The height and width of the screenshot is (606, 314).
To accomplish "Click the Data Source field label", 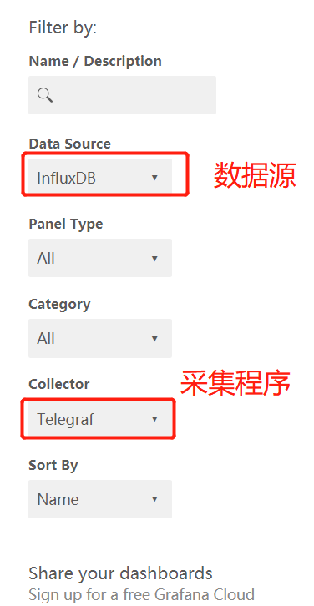I will (70, 144).
